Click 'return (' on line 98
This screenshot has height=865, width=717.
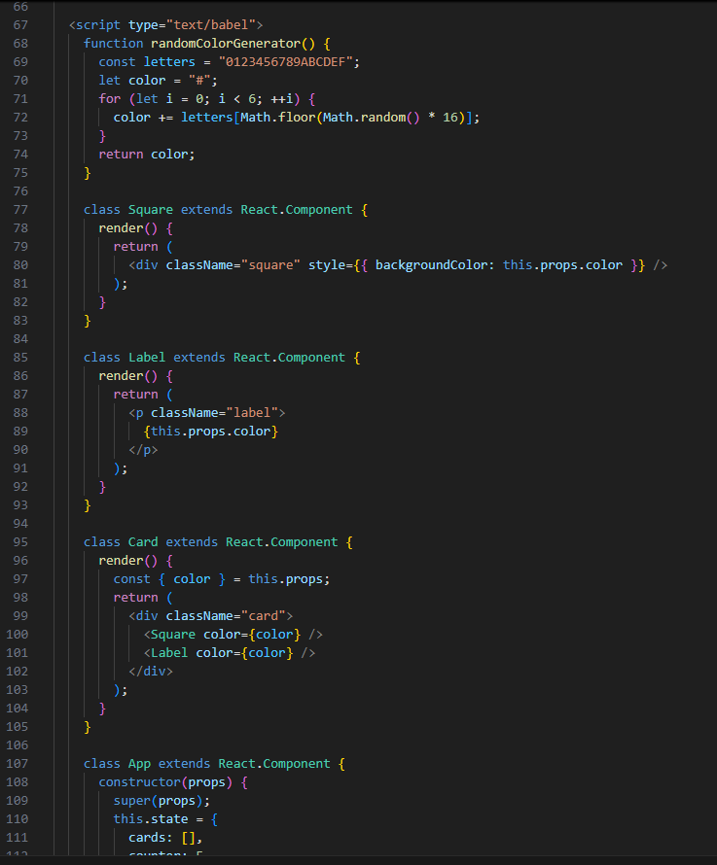(x=143, y=598)
